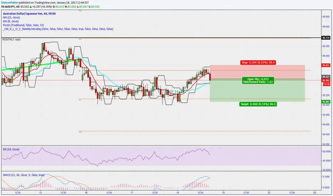Image resolution: width=333 pixels, height=196 pixels.
Task: Click the 86.000 price axis value
Action: 326,56
